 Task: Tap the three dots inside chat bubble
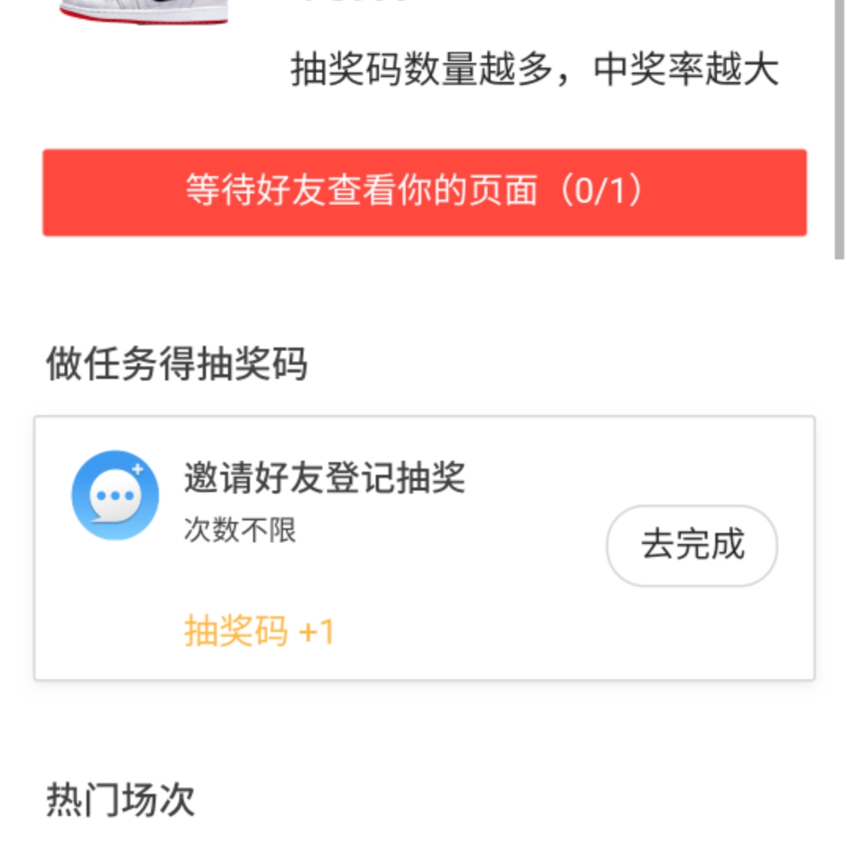point(115,495)
